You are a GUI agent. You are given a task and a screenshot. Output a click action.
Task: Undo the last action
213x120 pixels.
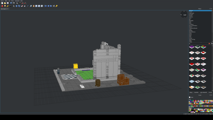point(11,3)
